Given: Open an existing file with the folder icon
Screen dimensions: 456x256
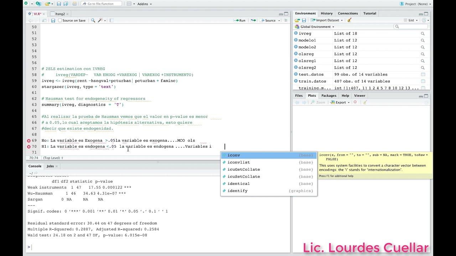Looking at the screenshot, I should [47, 4].
